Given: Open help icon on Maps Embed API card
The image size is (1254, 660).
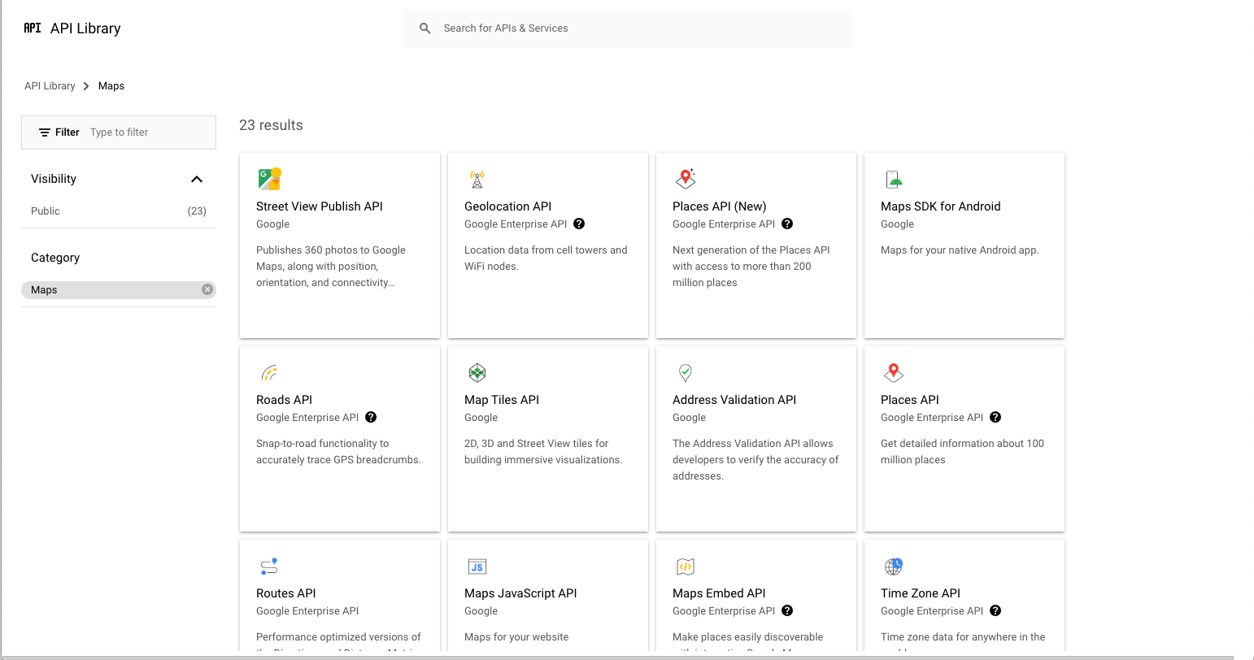Looking at the screenshot, I should (787, 610).
